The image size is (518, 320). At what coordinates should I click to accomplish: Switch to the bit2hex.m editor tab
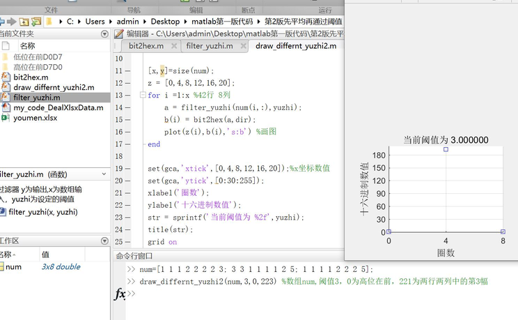point(146,46)
